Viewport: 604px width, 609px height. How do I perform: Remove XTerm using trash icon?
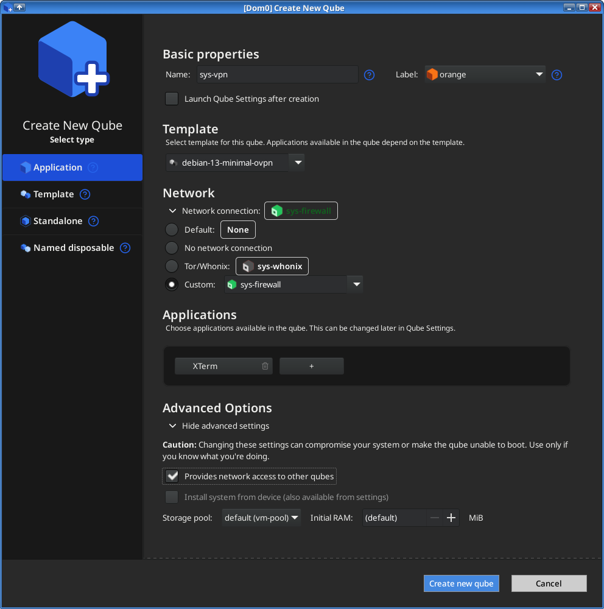pos(265,366)
